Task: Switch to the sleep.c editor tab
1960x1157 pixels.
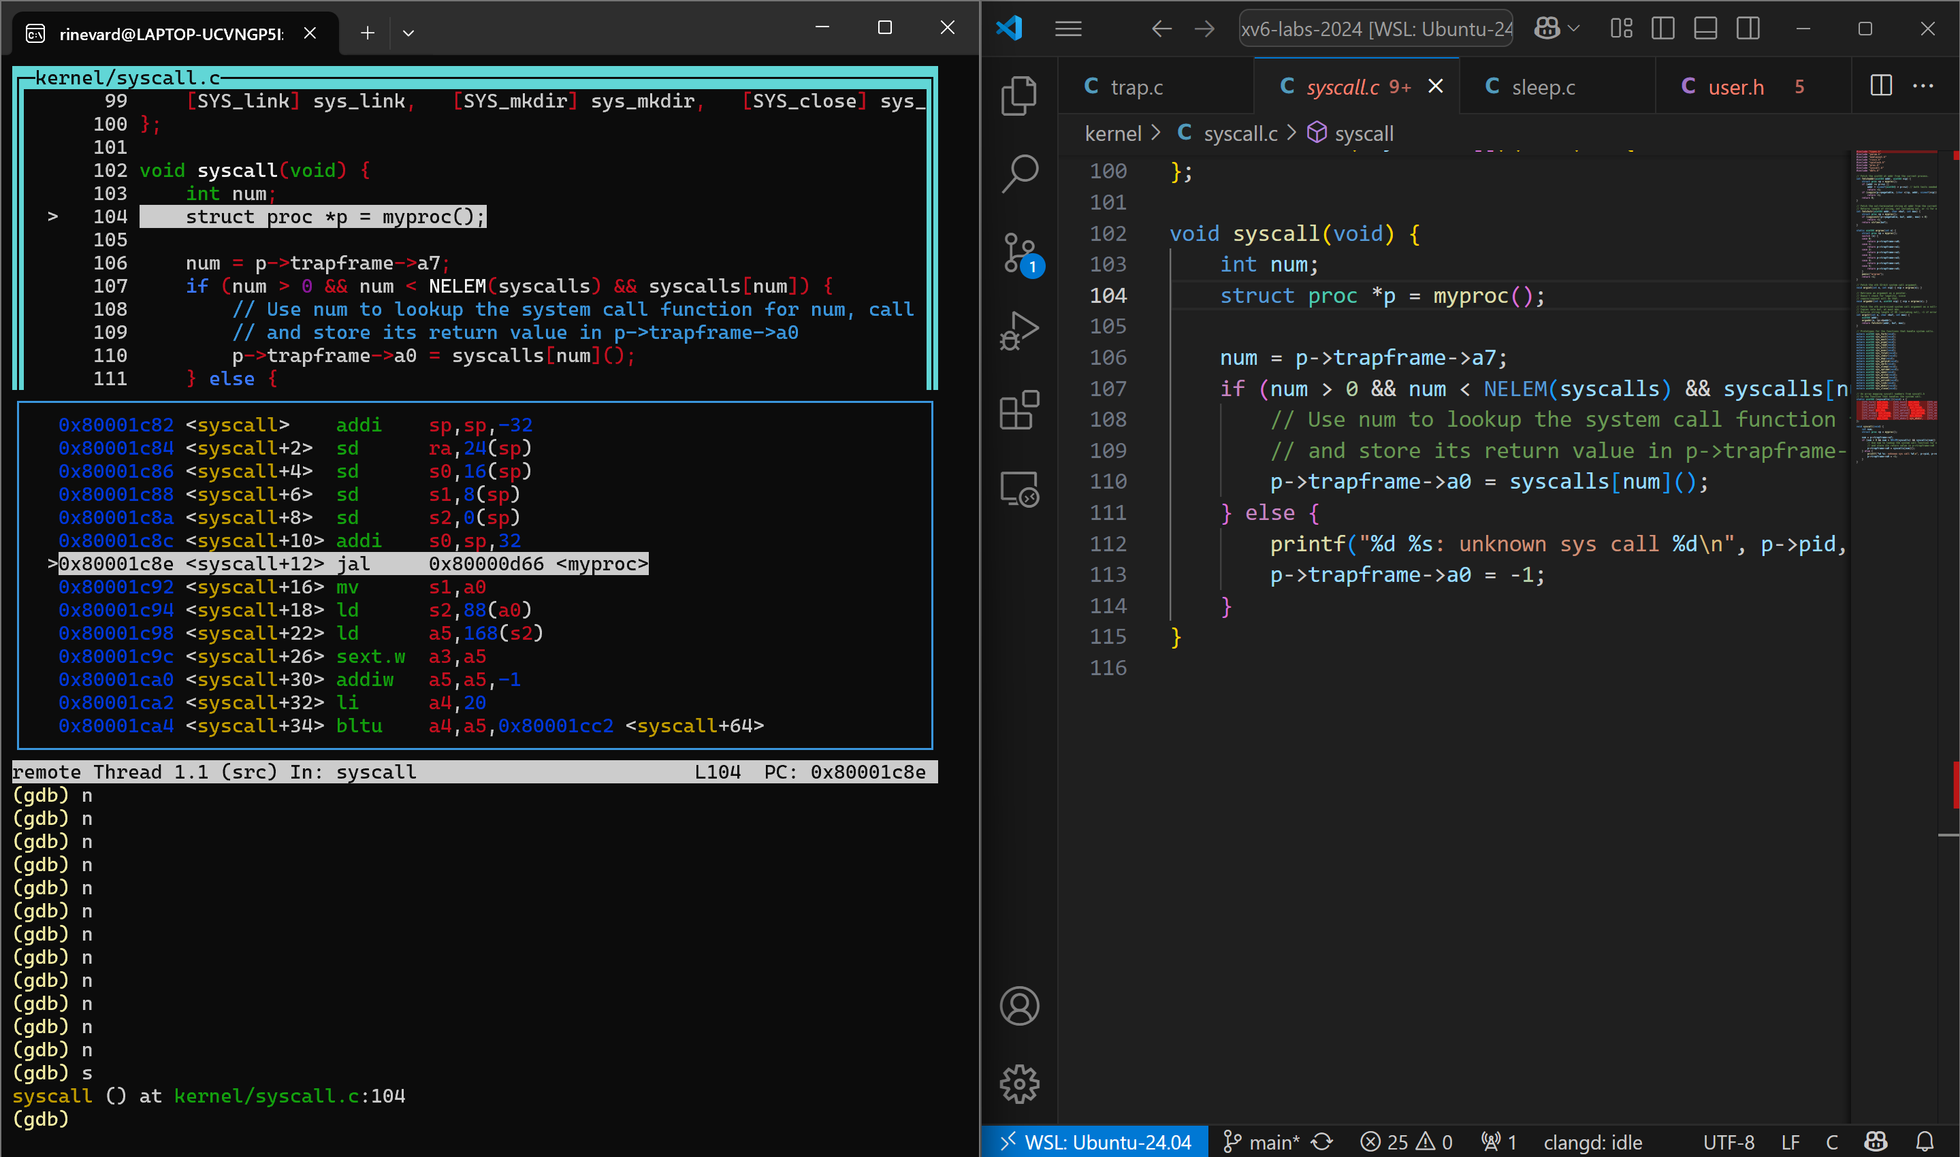Action: tap(1542, 87)
